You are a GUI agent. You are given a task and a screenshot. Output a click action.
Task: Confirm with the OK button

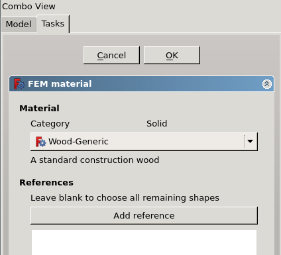172,56
